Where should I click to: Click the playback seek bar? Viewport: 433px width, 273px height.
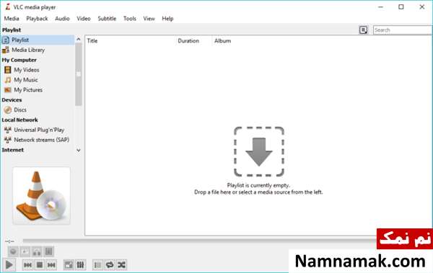(x=199, y=241)
